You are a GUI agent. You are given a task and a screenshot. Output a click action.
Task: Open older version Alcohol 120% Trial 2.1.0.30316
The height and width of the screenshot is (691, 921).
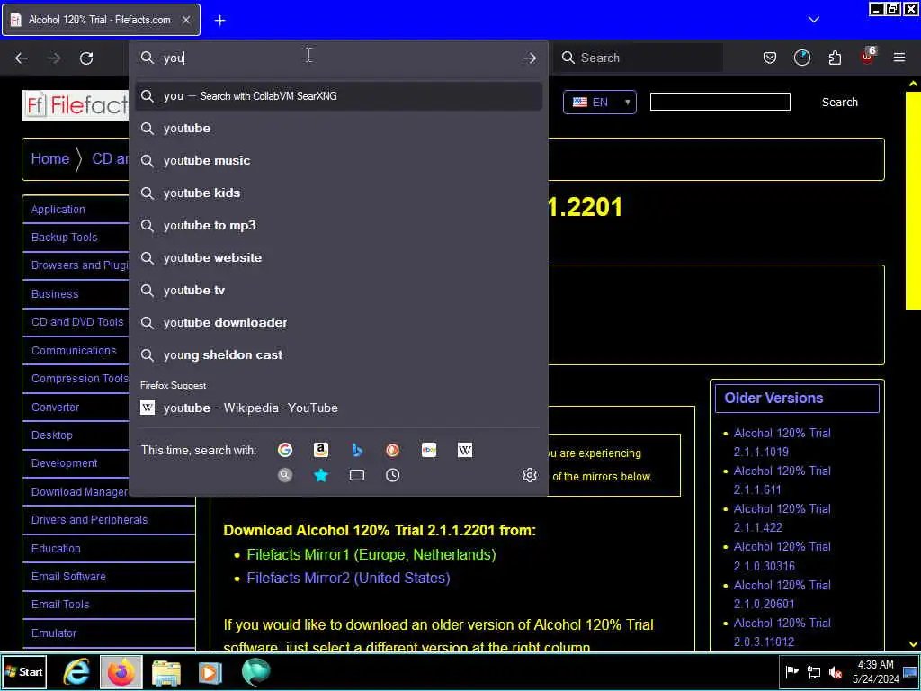click(782, 556)
